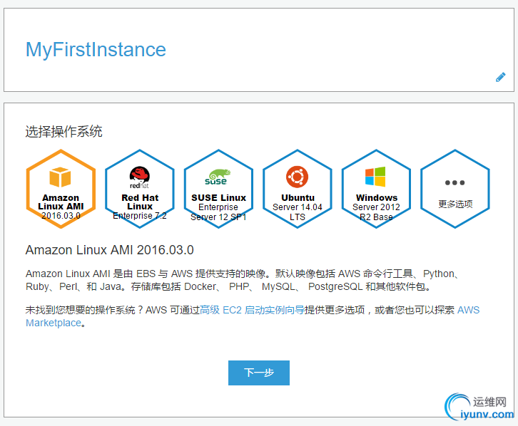This screenshot has height=426, width=518.
Task: Click the 下一步 next button
Action: pos(259,373)
